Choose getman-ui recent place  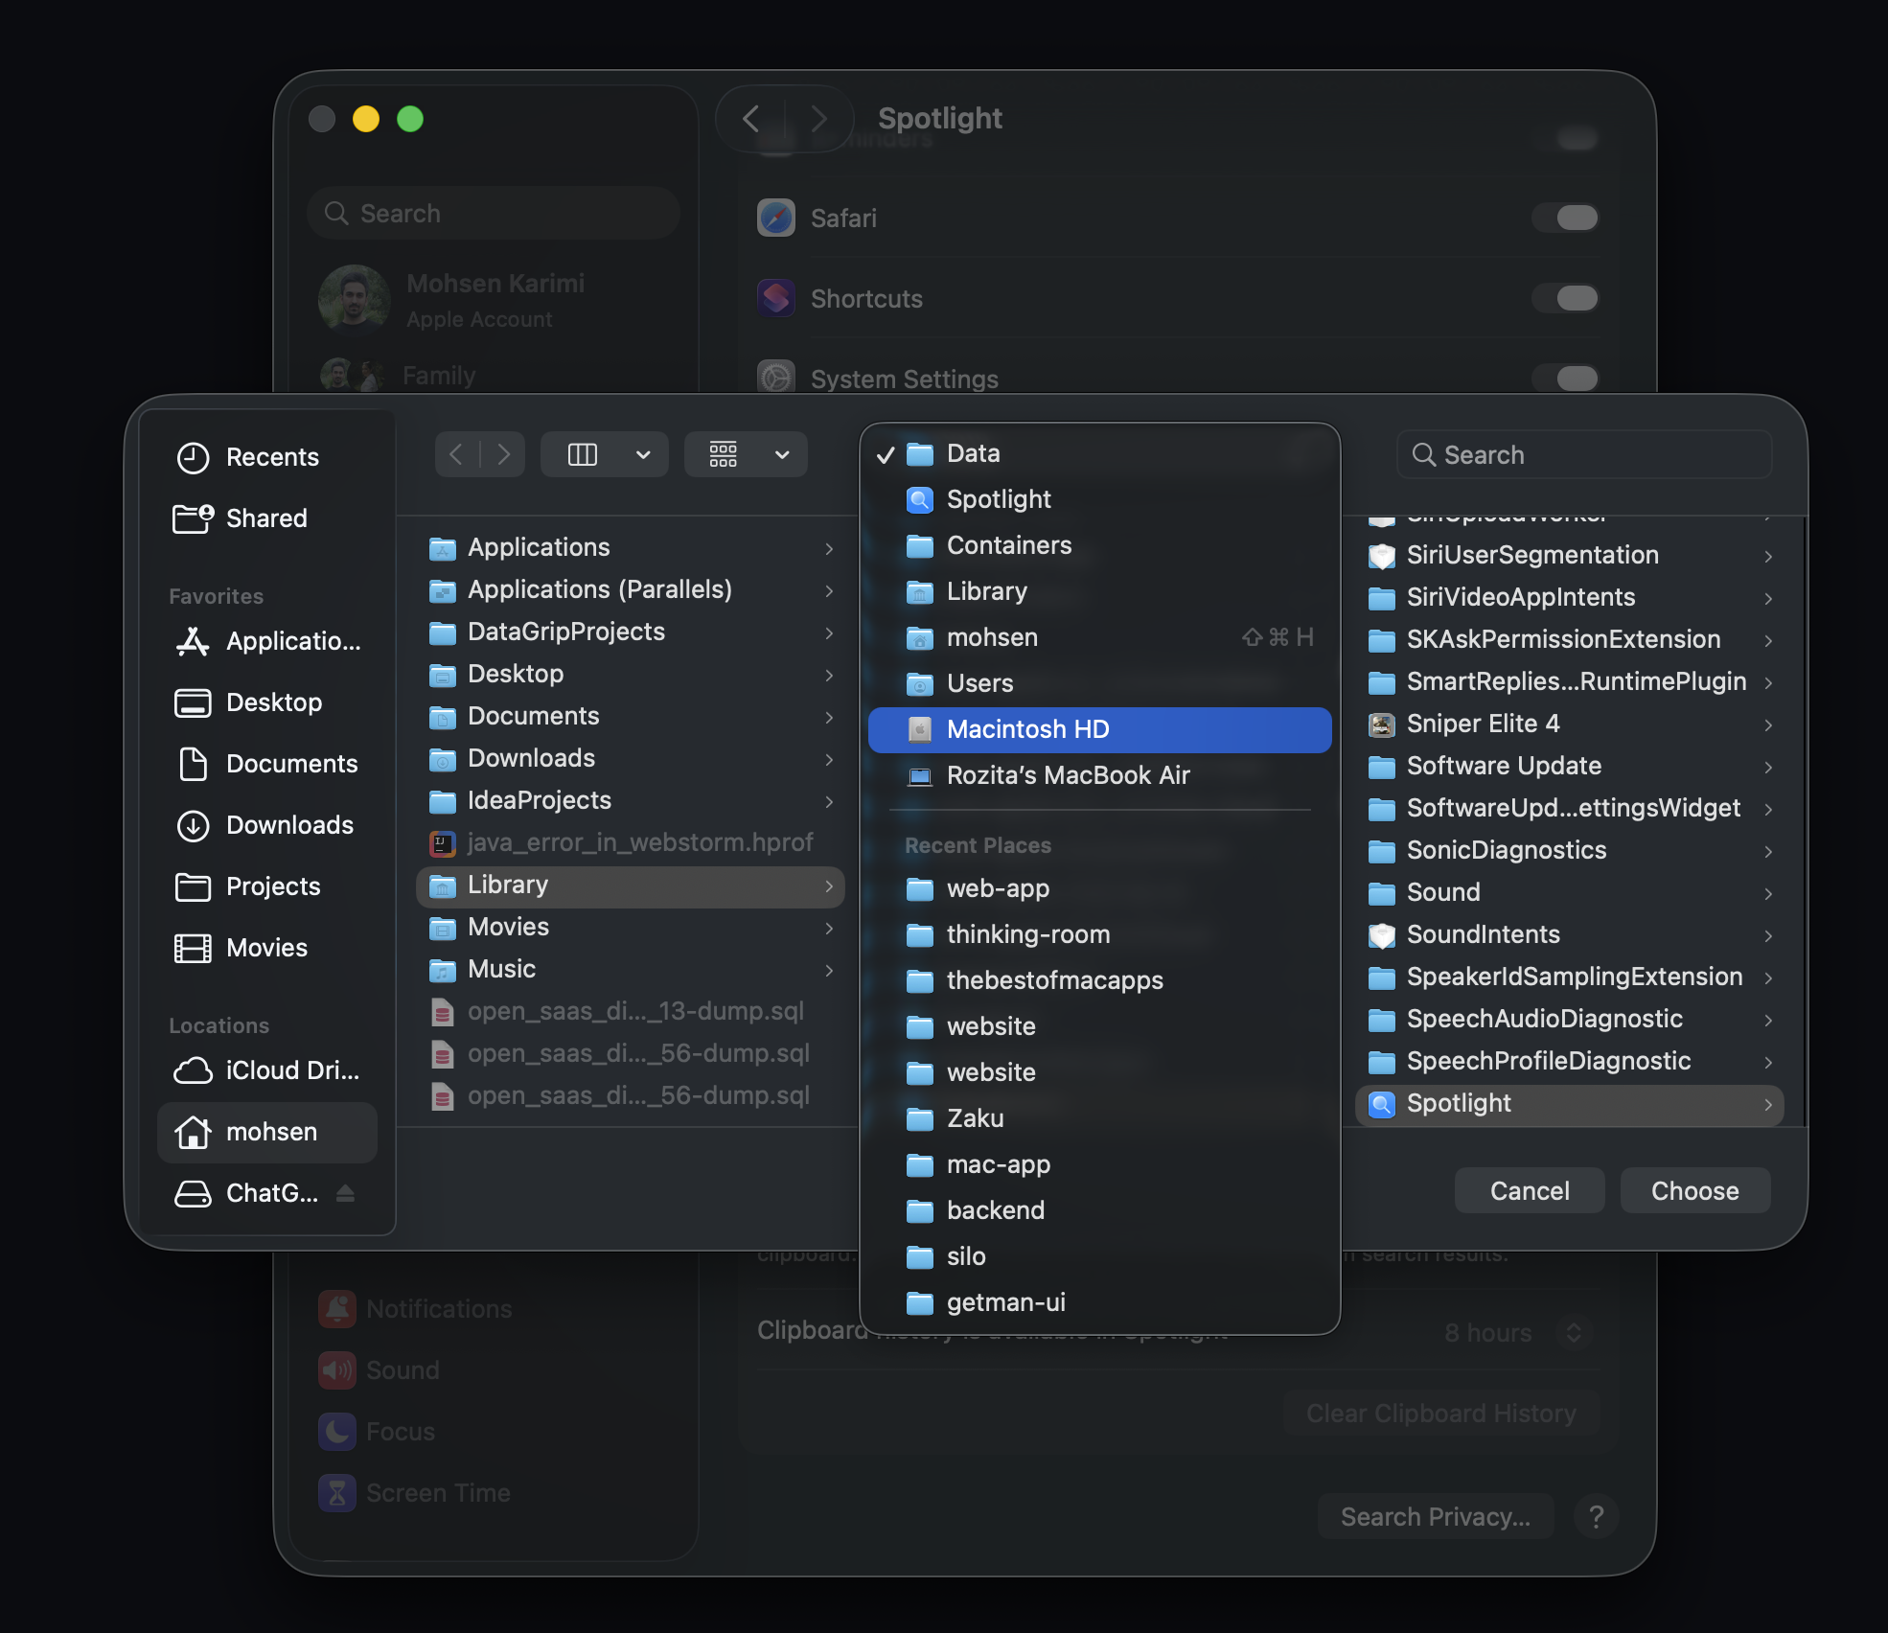click(x=1099, y=1302)
